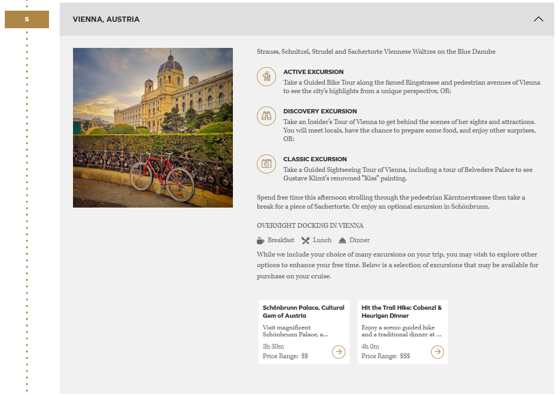Click the Active Excursion hiker icon
Viewport: 558px width, 396px height.
(266, 77)
